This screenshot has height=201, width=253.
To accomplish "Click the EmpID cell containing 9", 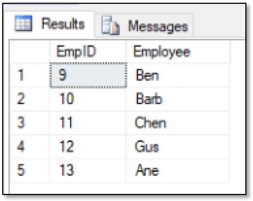I will (88, 75).
